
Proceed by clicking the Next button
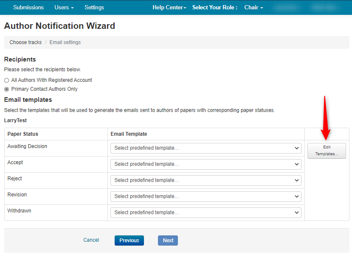click(168, 240)
